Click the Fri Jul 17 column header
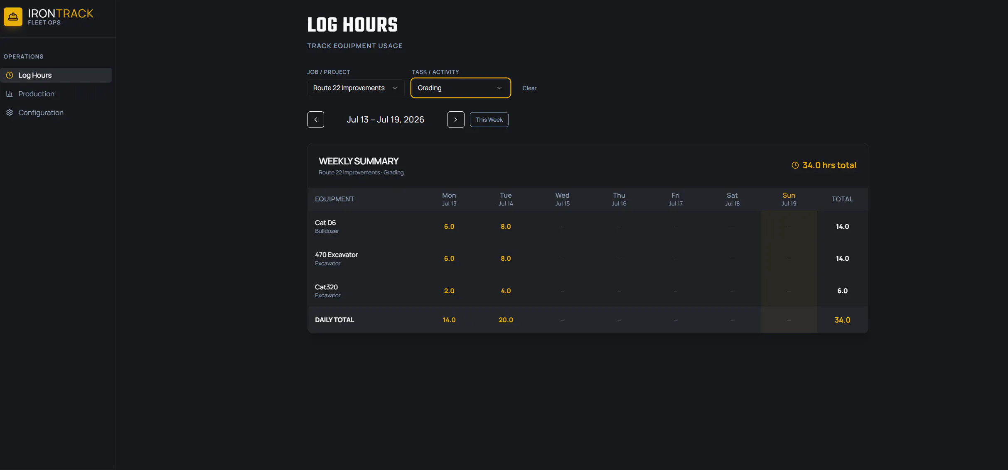The height and width of the screenshot is (470, 1008). tap(676, 199)
